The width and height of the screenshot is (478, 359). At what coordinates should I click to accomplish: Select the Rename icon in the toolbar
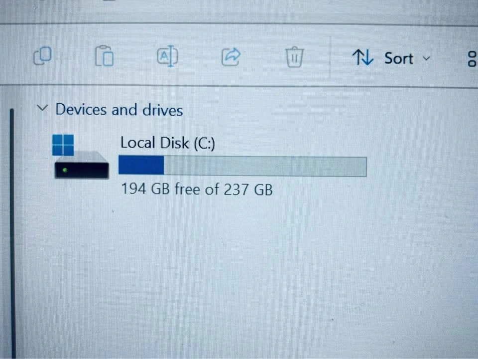(167, 56)
